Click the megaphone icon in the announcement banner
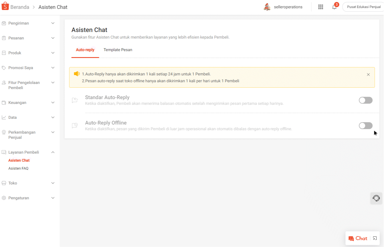 click(76, 73)
